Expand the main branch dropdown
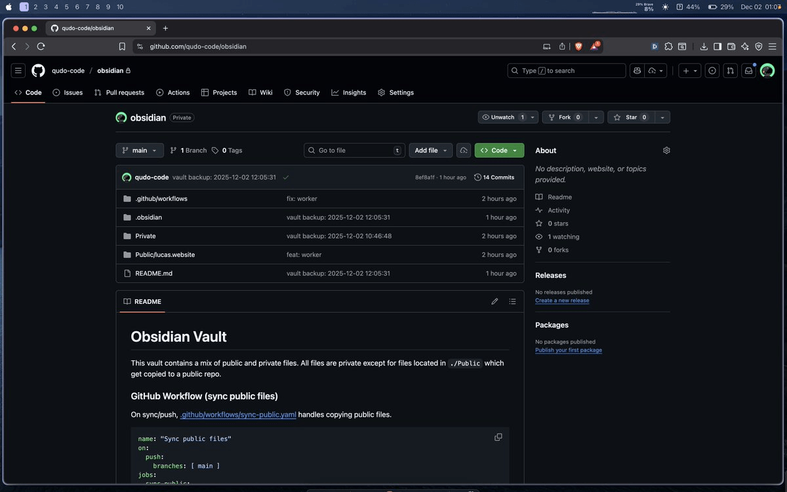 [x=140, y=151]
